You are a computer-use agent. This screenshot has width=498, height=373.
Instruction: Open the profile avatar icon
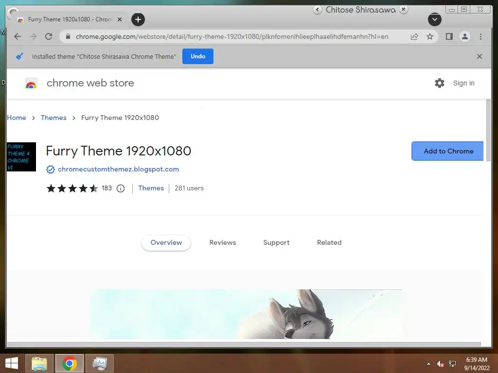click(x=465, y=36)
